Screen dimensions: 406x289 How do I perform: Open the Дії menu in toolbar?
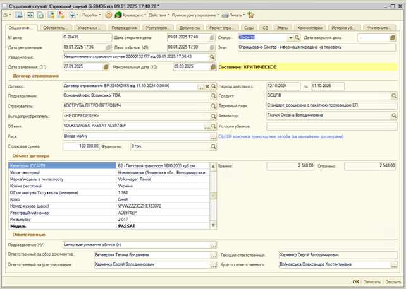[x=7, y=15]
